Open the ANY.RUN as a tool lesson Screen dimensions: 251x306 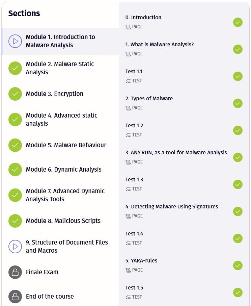point(176,153)
